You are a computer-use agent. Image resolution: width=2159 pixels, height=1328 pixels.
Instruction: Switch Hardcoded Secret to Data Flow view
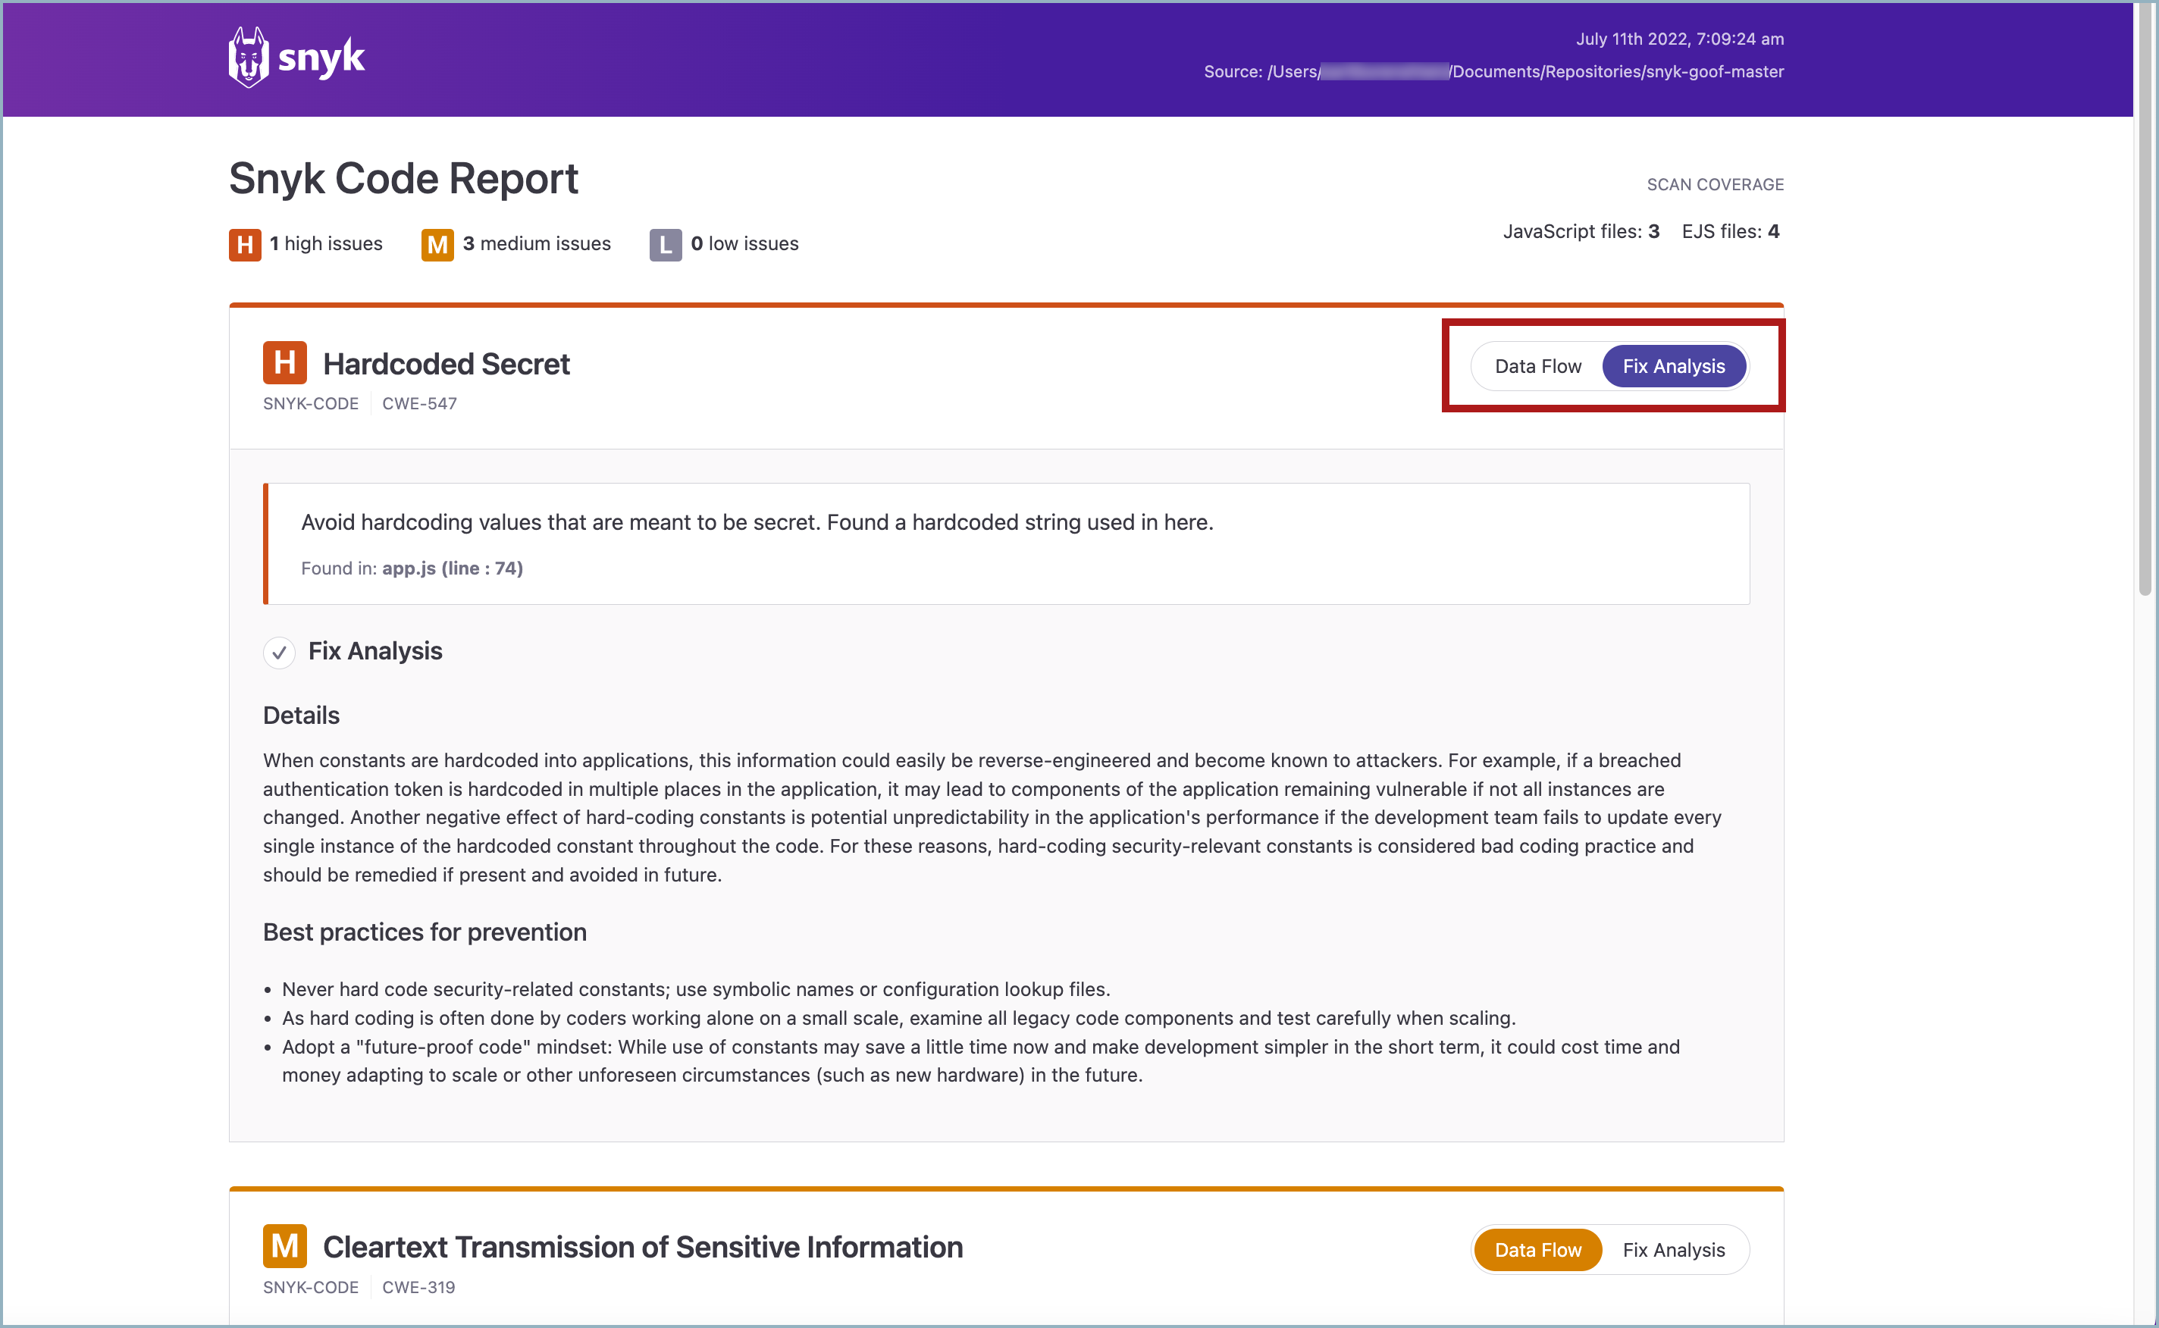(x=1538, y=365)
